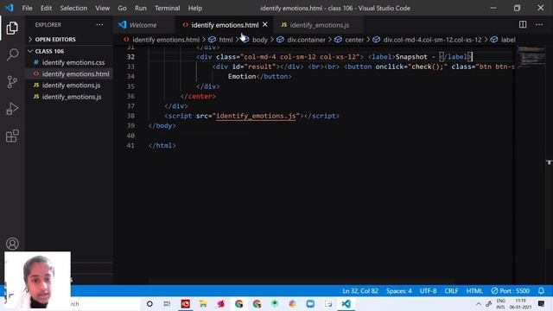
Task: Click Cortana circle in Windows taskbar
Action: 149,303
